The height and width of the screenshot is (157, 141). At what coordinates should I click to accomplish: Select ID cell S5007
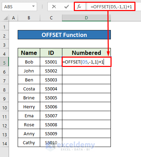click(x=51, y=116)
